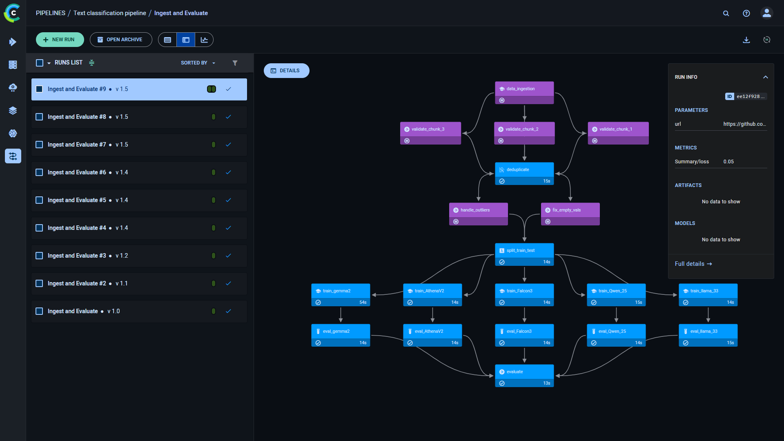Open the SORTED BY dropdown
Viewport: 784px width, 441px height.
(198, 63)
